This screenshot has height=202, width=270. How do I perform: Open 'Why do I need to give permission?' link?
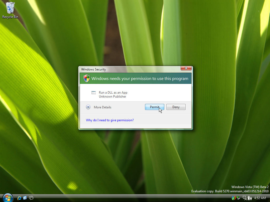pos(110,120)
